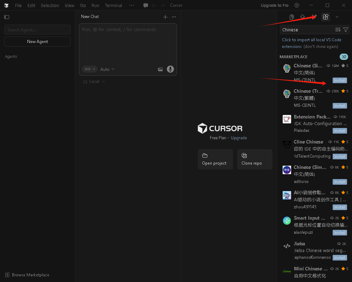Clear the extensions search results icon
Viewport: 352px width, 282px height.
point(338,30)
